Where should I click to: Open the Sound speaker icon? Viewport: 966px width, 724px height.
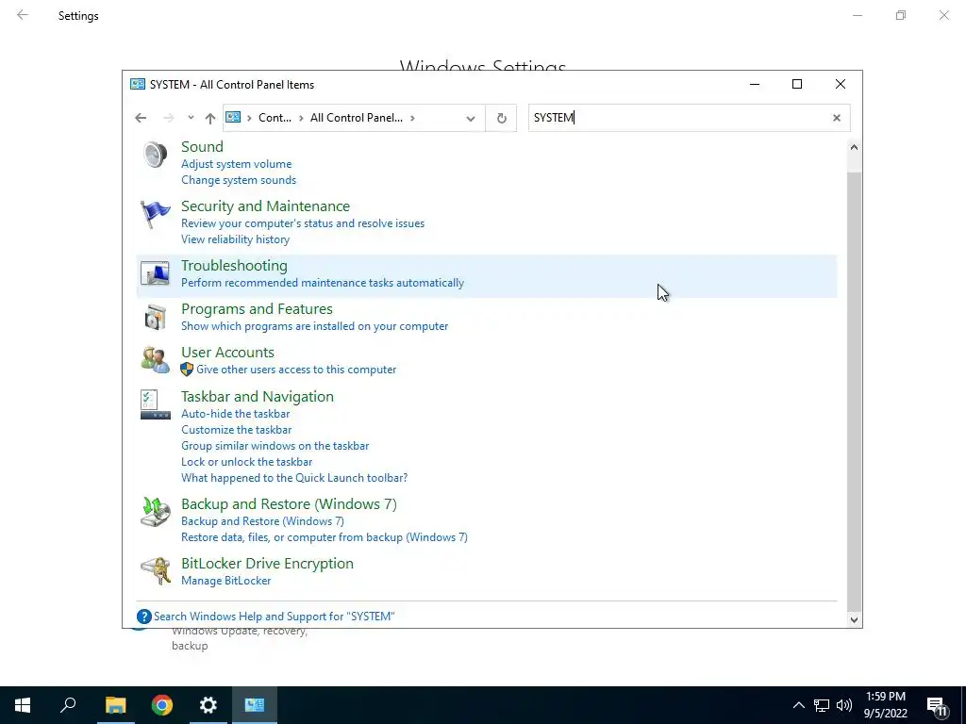(x=156, y=155)
